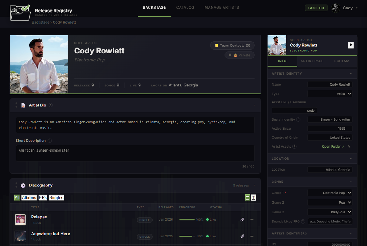Select the Singles filter
Viewport: 367px width, 246px height.
56,198
